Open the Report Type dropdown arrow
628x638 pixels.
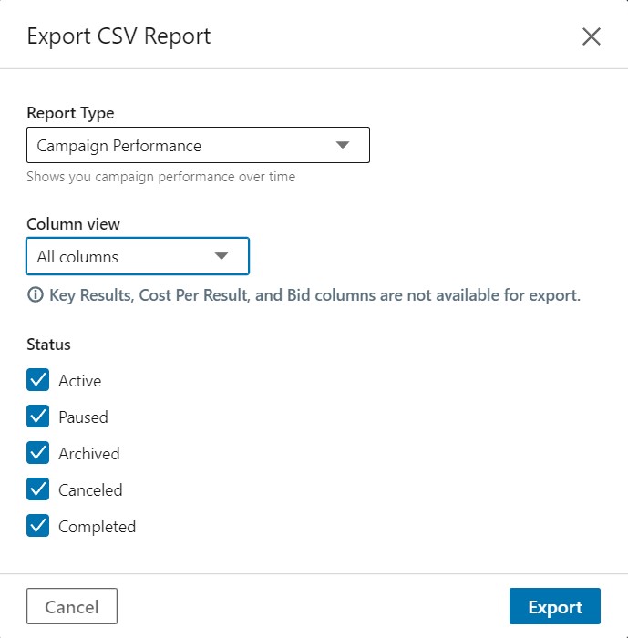click(x=343, y=145)
